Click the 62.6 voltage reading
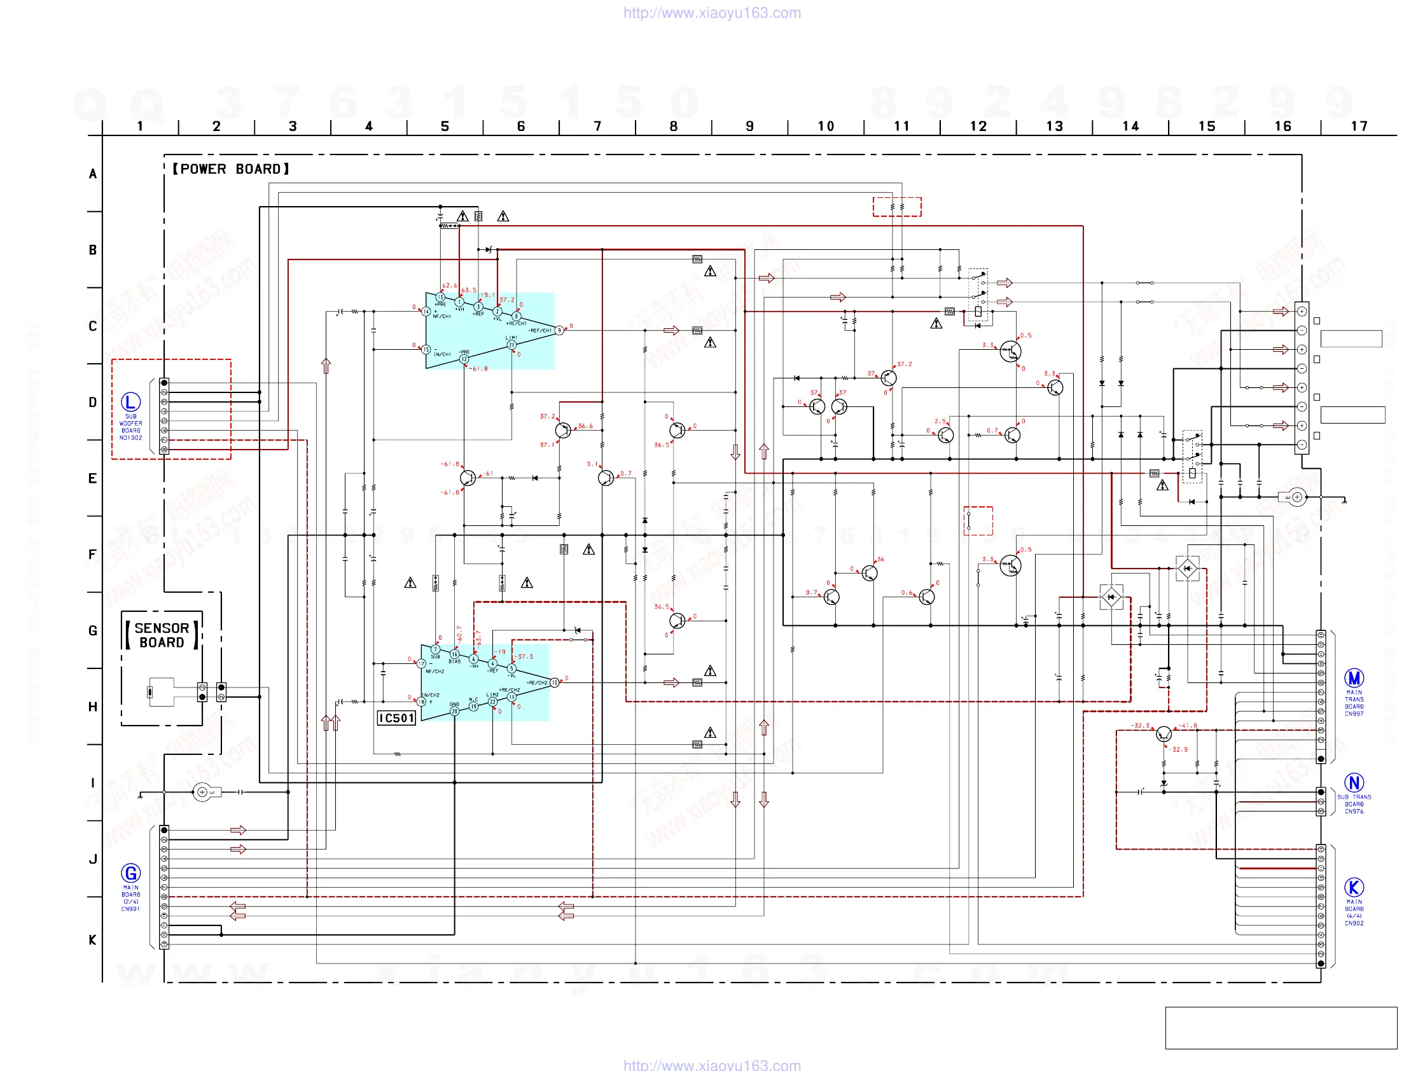Viewport: 1425px width, 1071px height. click(450, 286)
